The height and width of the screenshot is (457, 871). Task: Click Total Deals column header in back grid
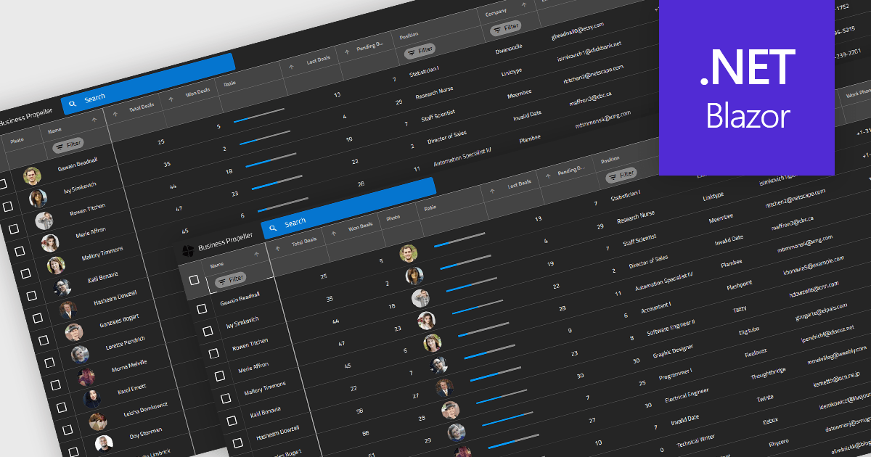point(142,107)
